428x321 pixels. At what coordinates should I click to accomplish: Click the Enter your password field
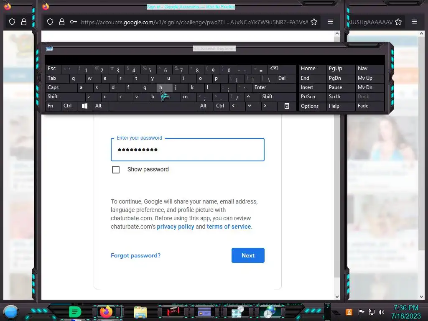pos(188,150)
